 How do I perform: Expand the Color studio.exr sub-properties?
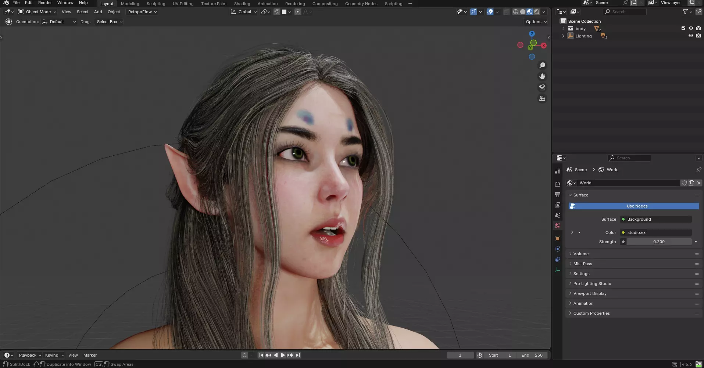click(572, 232)
